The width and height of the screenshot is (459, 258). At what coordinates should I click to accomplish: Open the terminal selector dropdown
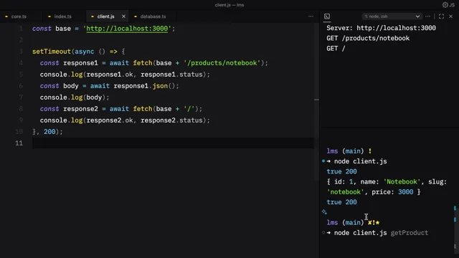pyautogui.click(x=392, y=16)
